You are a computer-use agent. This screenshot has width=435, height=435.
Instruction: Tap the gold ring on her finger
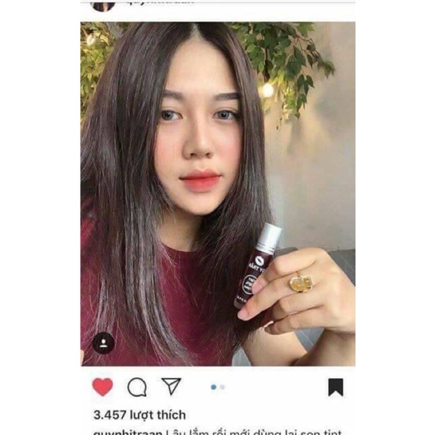301,283
